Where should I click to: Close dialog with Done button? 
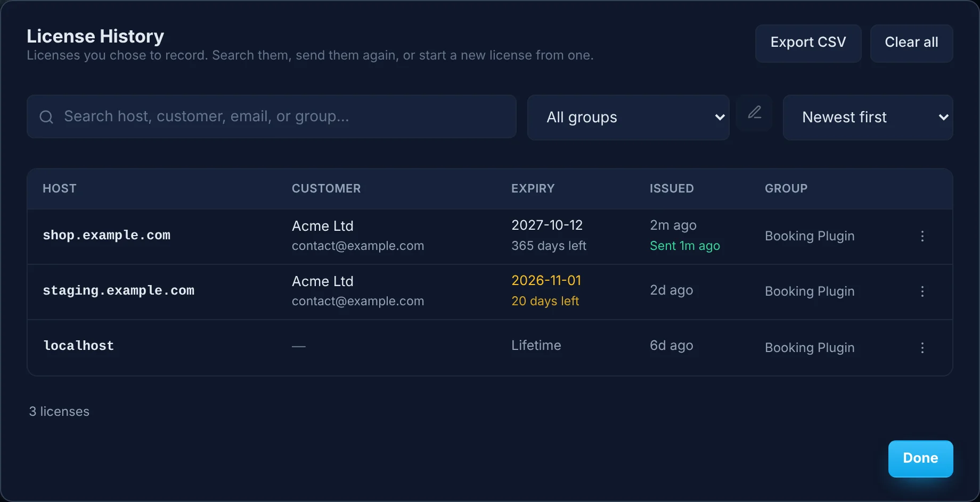(x=920, y=458)
